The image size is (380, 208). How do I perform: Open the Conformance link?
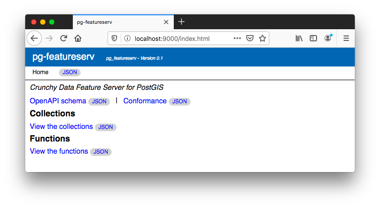coord(145,101)
